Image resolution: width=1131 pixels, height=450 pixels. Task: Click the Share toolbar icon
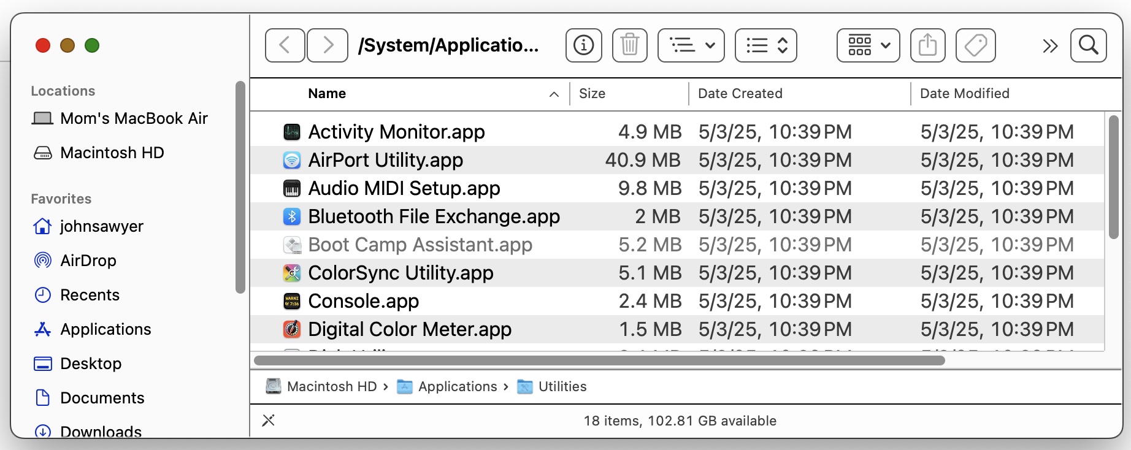point(927,45)
